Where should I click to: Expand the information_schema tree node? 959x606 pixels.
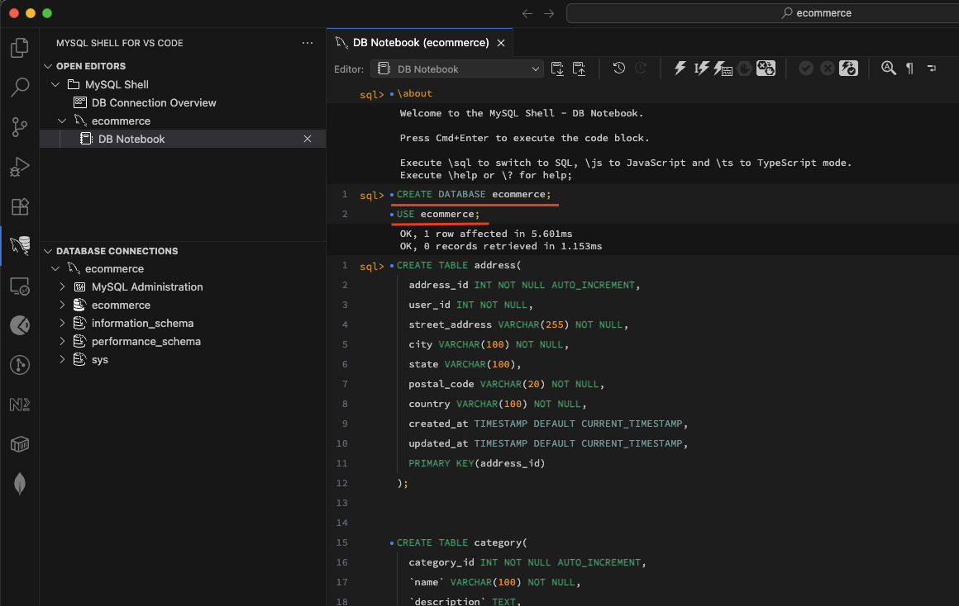click(x=63, y=324)
